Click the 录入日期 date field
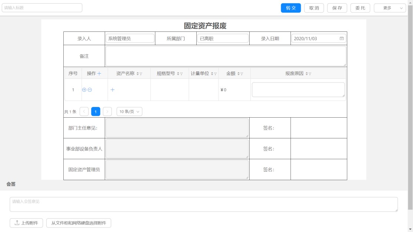Screen dimensions: 413x232 [319, 38]
